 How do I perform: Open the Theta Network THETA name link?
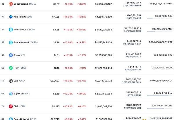point(26,42)
